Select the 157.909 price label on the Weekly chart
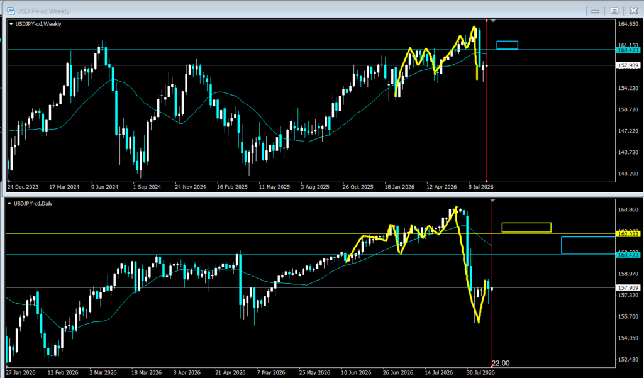The width and height of the screenshot is (644, 378). pos(628,65)
